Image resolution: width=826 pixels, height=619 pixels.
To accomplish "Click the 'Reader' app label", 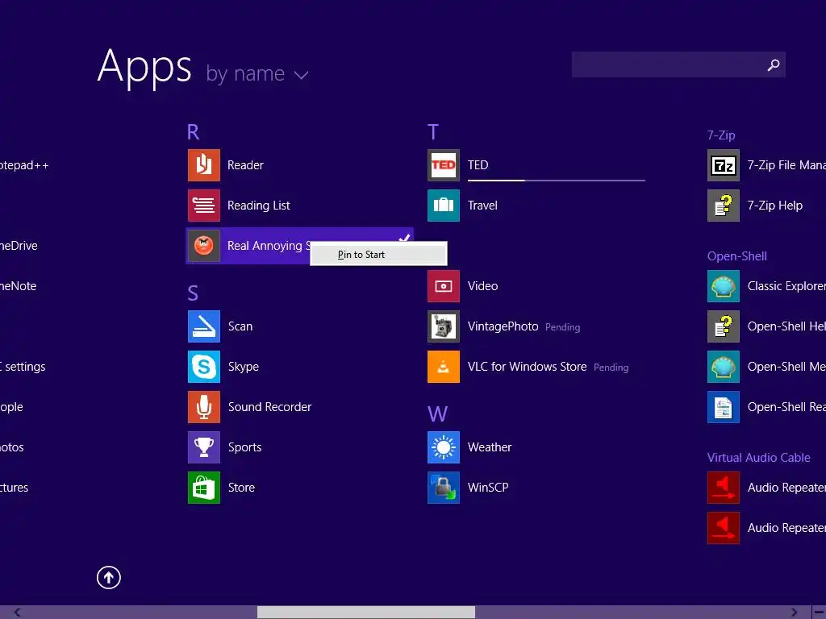I will point(245,165).
